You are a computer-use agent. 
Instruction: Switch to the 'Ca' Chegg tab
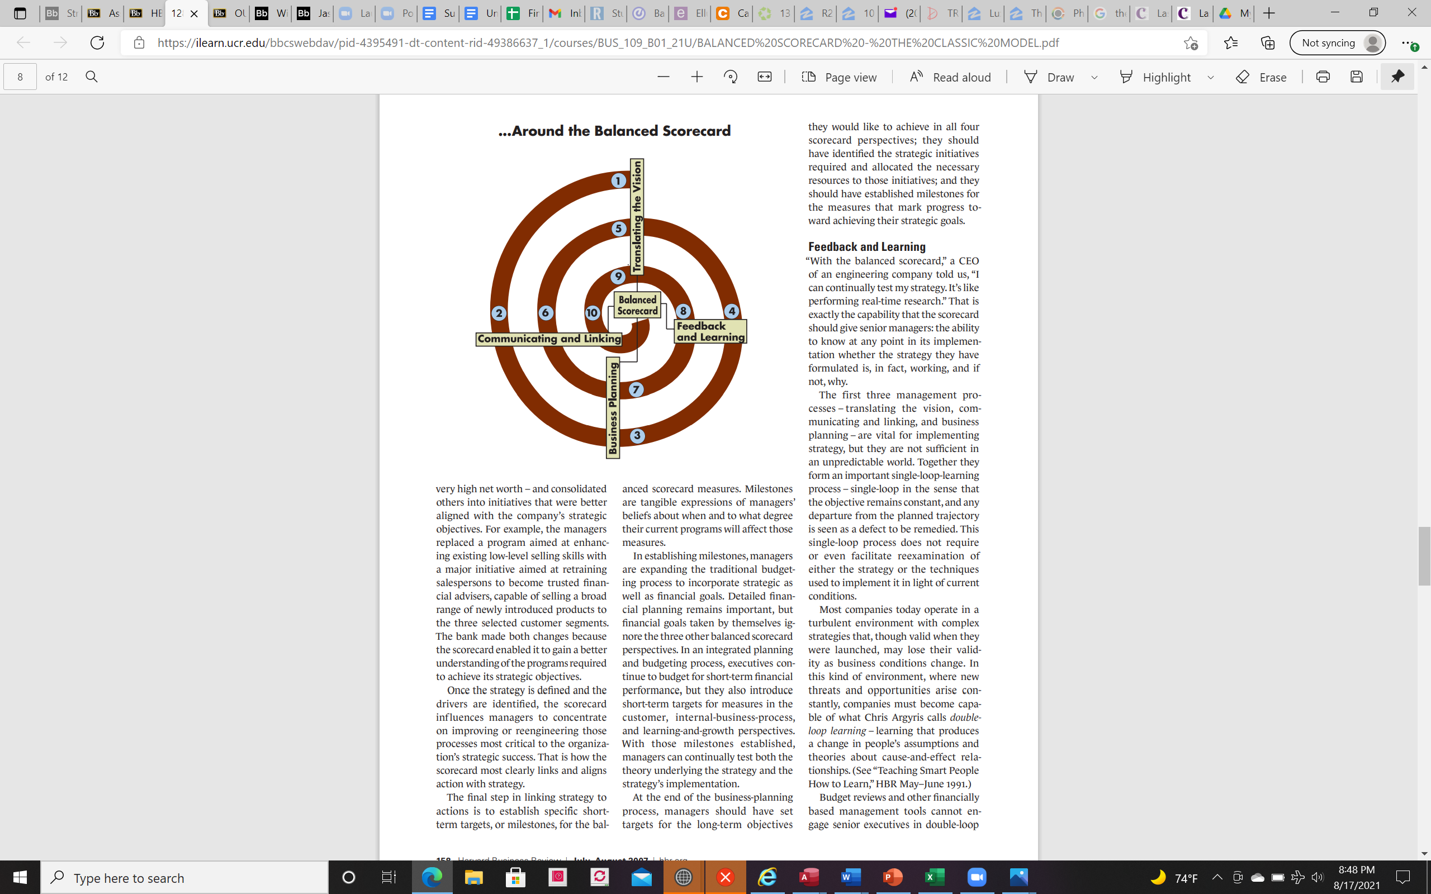point(733,13)
